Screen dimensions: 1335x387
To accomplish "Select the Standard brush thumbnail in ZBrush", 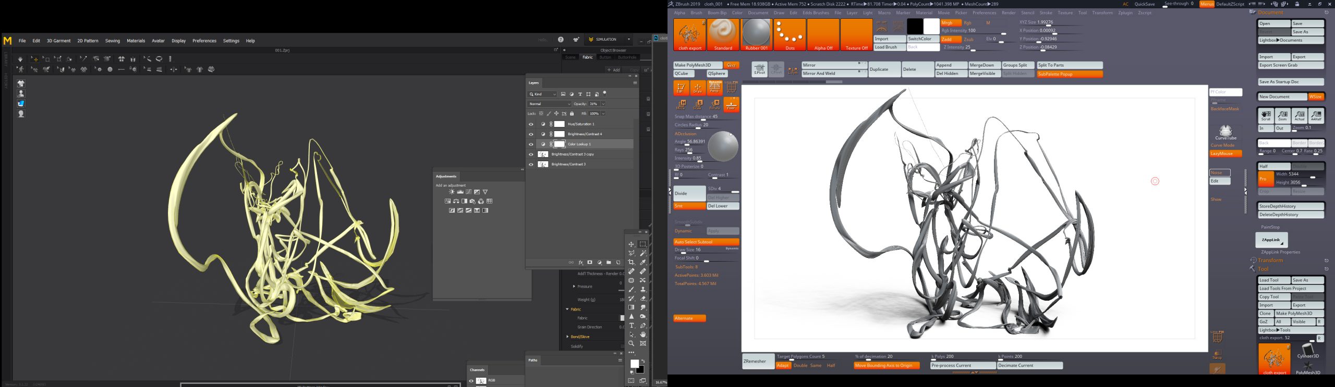I will pyautogui.click(x=723, y=33).
